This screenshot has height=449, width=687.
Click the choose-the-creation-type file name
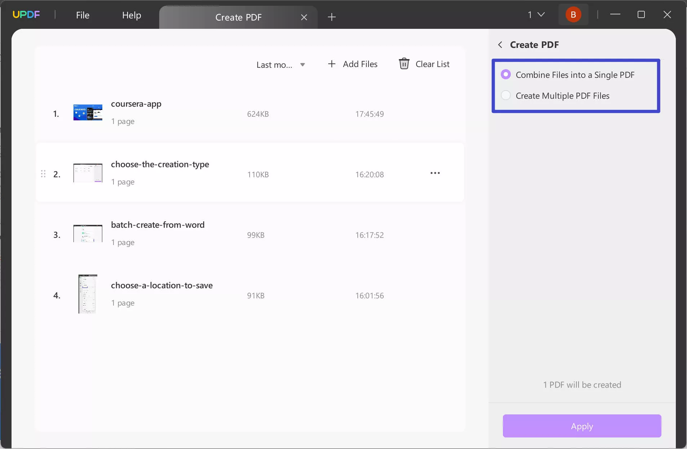(160, 164)
